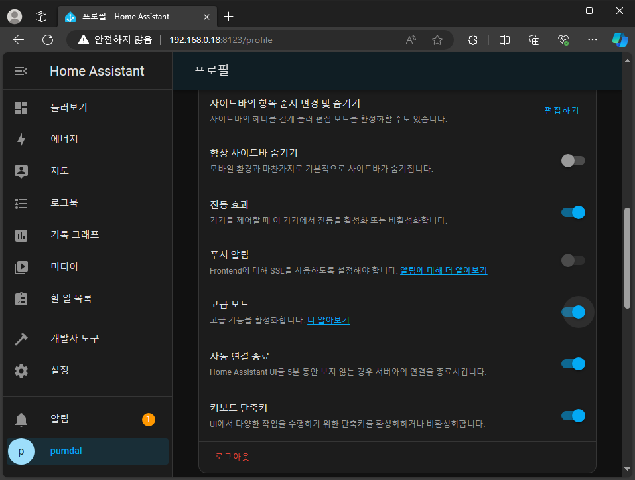Select the 개발자 도구 hammer icon

coord(21,339)
